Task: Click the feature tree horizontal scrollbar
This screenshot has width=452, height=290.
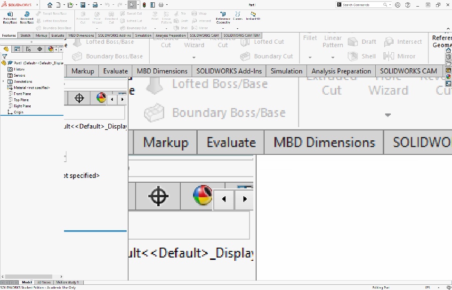Action: pos(29,277)
